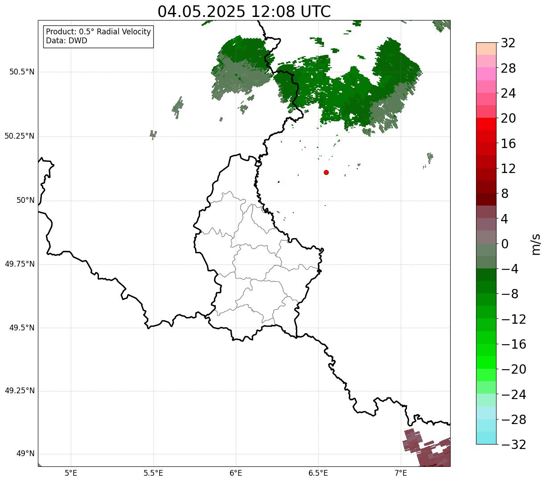Click the red radar site marker dot
Viewport: 546px width, 482px height.
326,172
